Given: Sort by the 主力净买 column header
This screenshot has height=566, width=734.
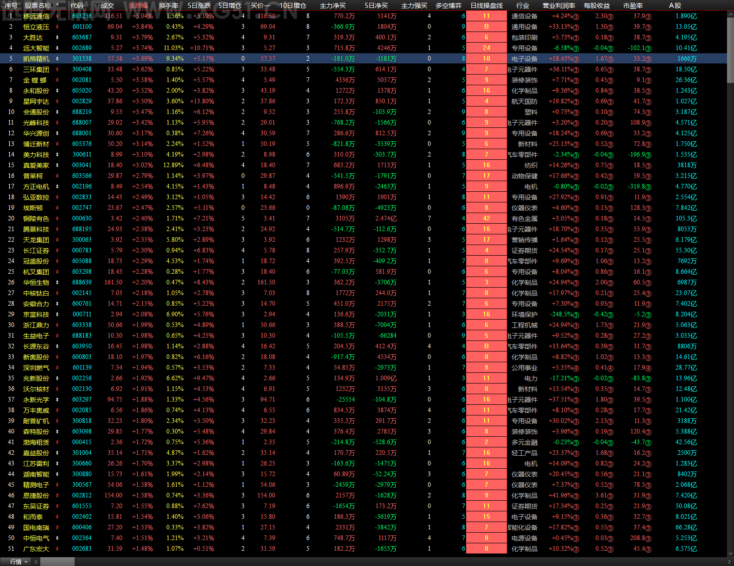Looking at the screenshot, I should [333, 6].
